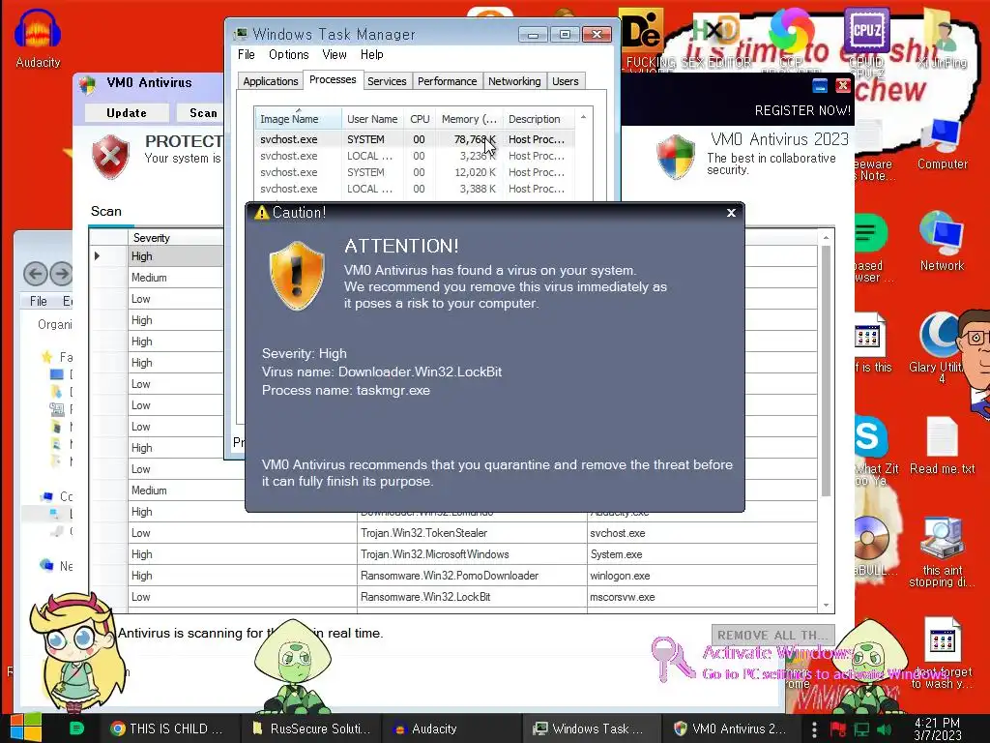
Task: Switch to Services tab in Task Manager
Action: click(387, 81)
